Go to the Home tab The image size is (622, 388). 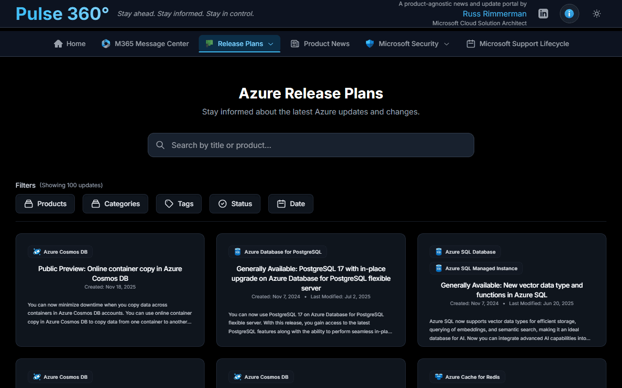pos(69,44)
